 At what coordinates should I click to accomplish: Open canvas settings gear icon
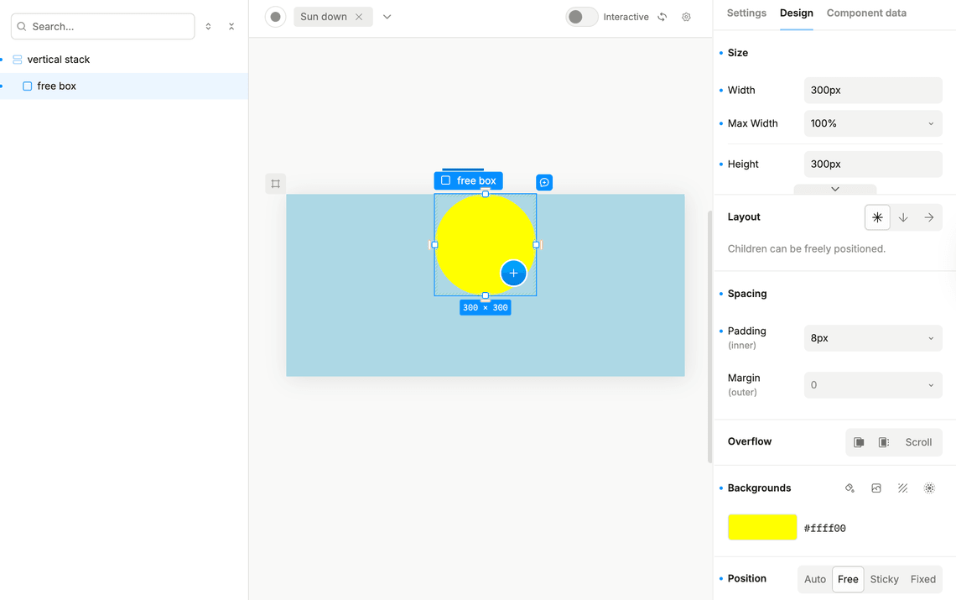coord(686,17)
